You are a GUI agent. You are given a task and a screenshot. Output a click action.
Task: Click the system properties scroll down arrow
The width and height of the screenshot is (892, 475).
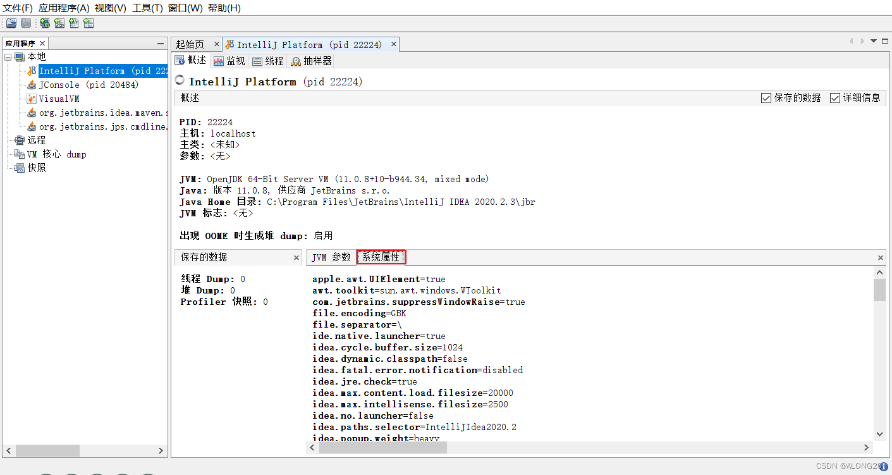tap(879, 434)
